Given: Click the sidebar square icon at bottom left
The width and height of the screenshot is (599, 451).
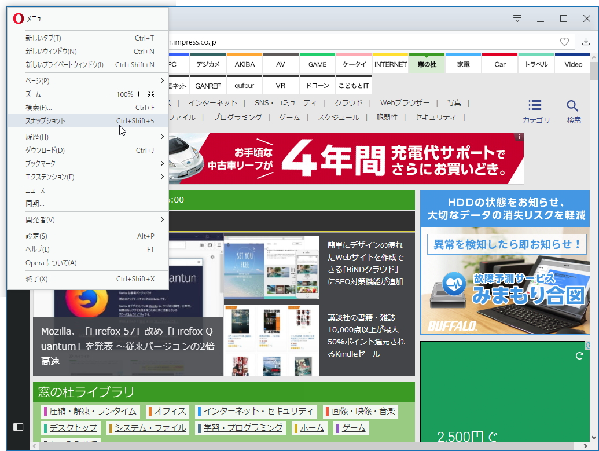Looking at the screenshot, I should [18, 427].
